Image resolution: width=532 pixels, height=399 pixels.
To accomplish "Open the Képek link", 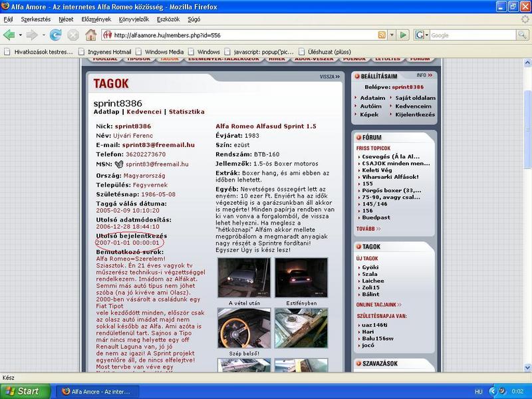I will coord(369,114).
